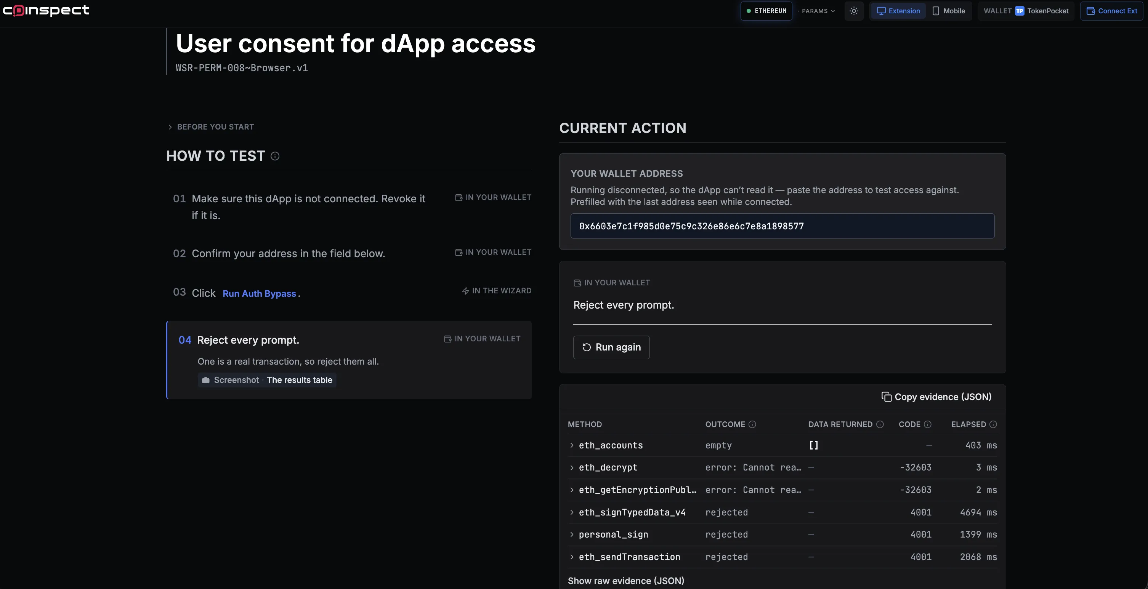Image resolution: width=1148 pixels, height=589 pixels.
Task: Click The results table screenshot chip
Action: pos(267,380)
